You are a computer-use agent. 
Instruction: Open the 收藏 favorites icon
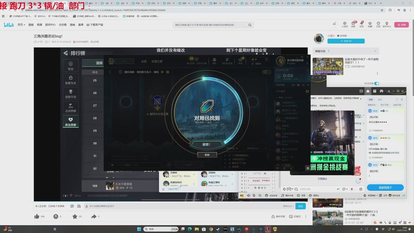point(370,24)
